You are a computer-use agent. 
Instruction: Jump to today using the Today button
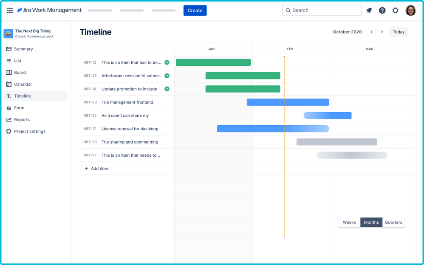point(399,31)
